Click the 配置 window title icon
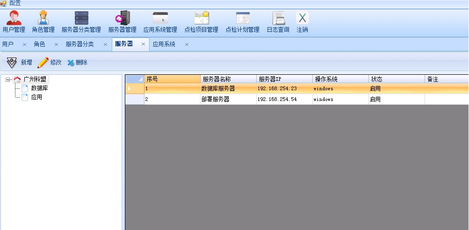This screenshot has width=469, height=230. click(3, 4)
